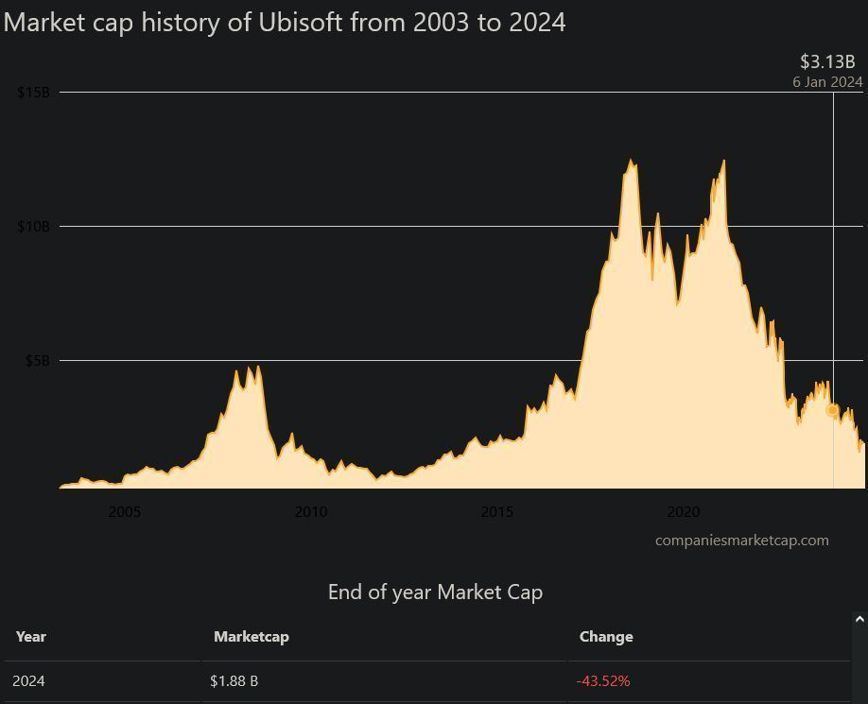The height and width of the screenshot is (704, 868).
Task: Click the End of year Market Cap heading
Action: (435, 592)
